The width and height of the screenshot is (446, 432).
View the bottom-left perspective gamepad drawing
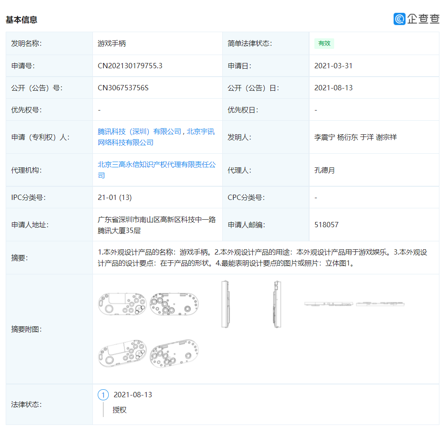[x=122, y=354]
